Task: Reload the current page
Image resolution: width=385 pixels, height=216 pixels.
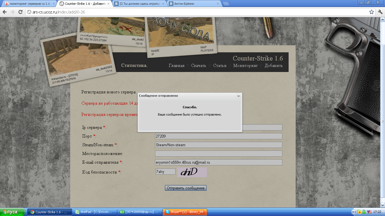Action: [x=20, y=12]
